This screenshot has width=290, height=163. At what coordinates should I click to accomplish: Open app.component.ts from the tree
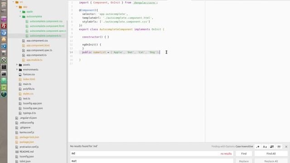pos(36,55)
